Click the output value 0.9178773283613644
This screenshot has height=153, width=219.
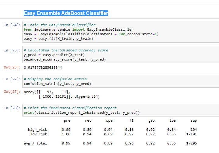[x=43, y=68]
